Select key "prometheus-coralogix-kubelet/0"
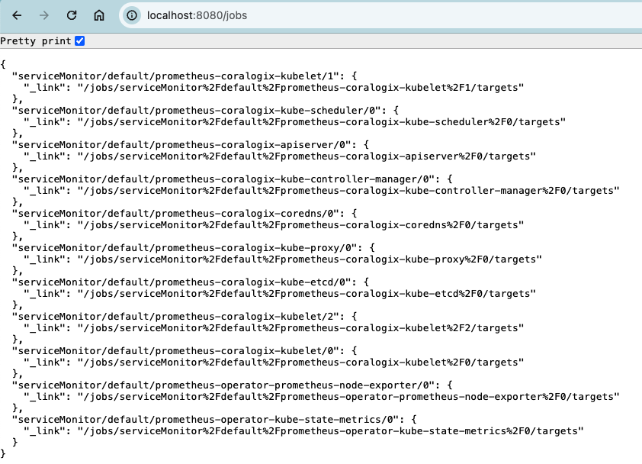Screen dimensions: 642x464 [178, 352]
